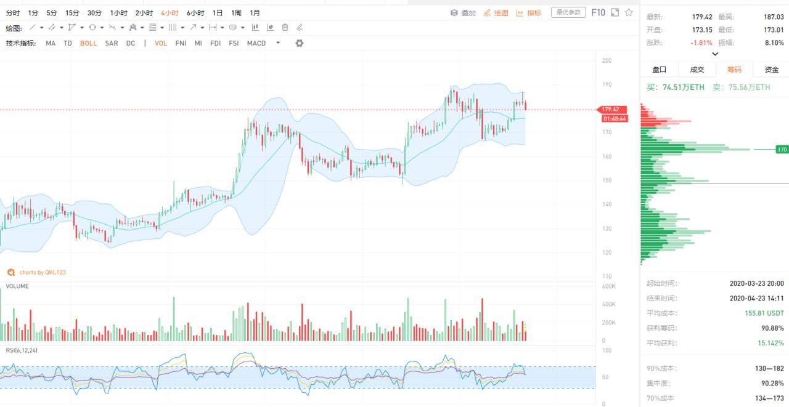Expand the quote details chevron
Viewport: 789px width, 407px height.
(715, 54)
